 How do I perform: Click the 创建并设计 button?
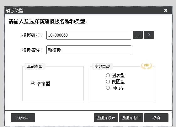(x=106, y=118)
